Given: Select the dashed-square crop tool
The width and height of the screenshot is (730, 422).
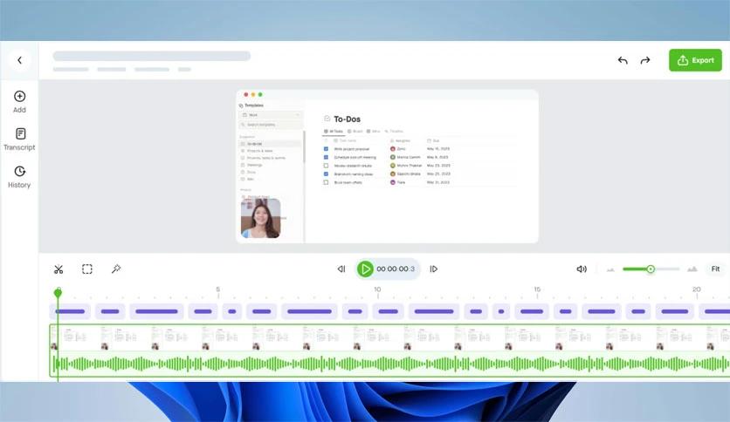Looking at the screenshot, I should click(x=87, y=269).
